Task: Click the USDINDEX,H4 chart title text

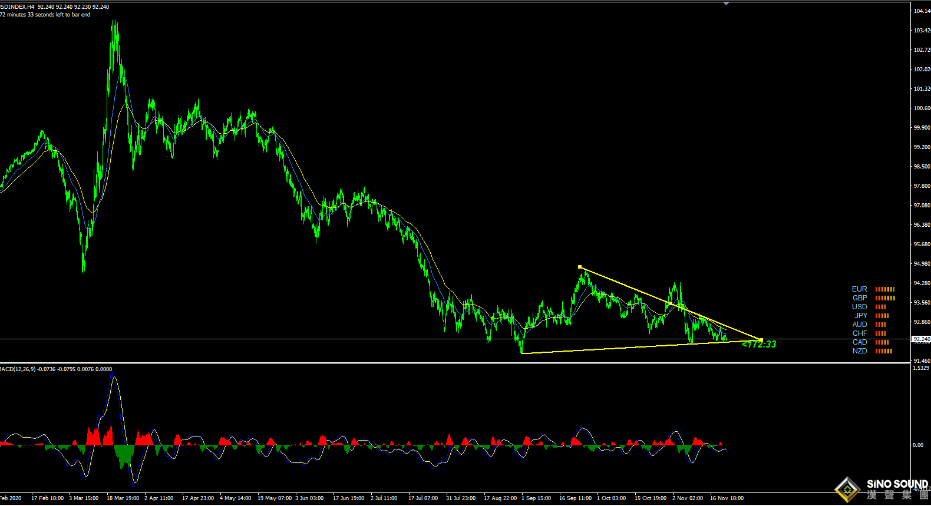Action: click(17, 7)
